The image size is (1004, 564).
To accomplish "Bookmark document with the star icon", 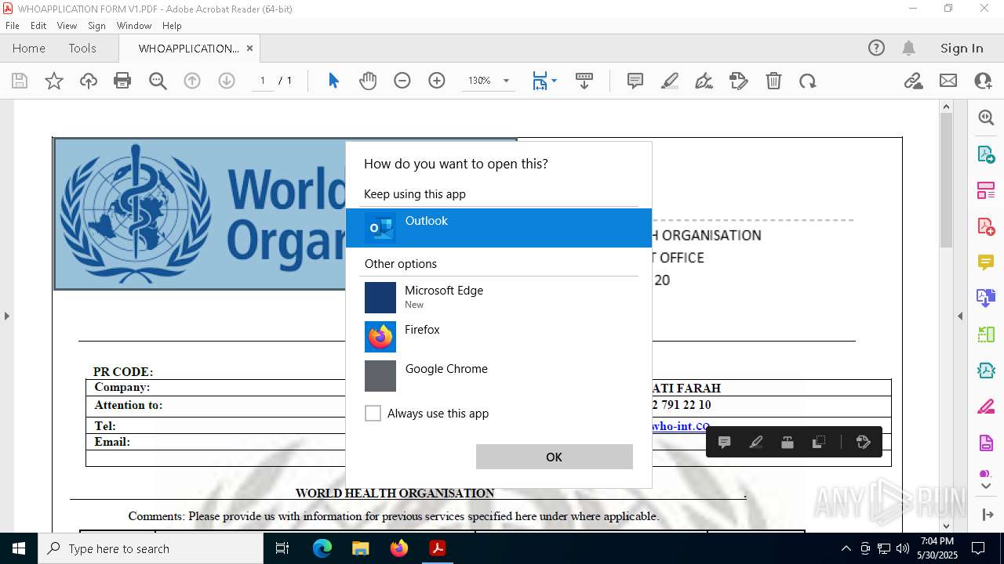I will (54, 81).
